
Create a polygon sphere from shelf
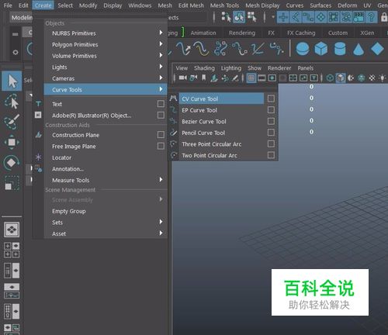point(302,49)
